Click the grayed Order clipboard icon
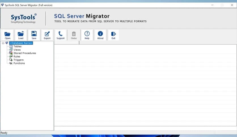Viewport: 237px width, 137px height. pos(74,35)
